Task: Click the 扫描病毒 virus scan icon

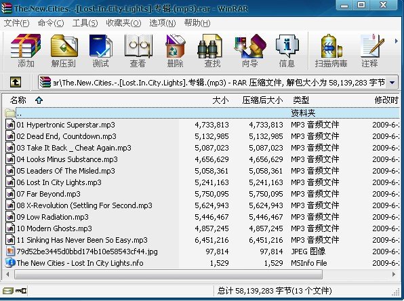Action: 331,51
